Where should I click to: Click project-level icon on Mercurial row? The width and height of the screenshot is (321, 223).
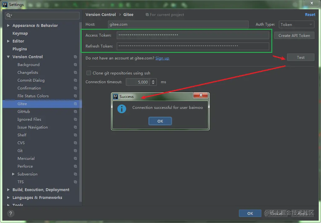75,159
